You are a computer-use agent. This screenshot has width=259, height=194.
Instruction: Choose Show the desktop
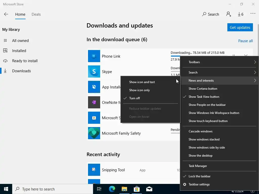[219, 156]
